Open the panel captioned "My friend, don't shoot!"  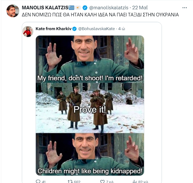[90, 59]
